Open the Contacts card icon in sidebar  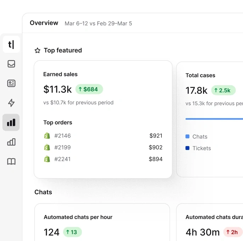point(11,83)
